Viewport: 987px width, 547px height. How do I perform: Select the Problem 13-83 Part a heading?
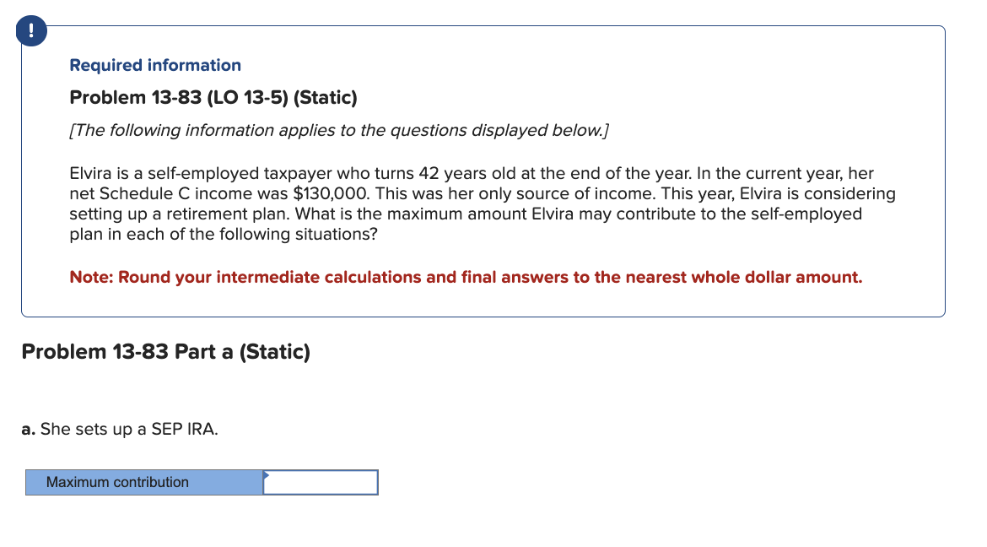(166, 351)
